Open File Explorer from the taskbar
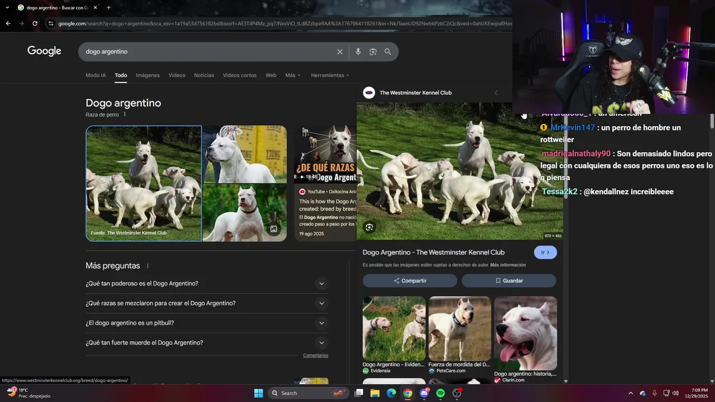Screen dimensions: 715x402 coord(375,393)
